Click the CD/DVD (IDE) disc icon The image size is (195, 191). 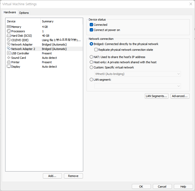click(x=9, y=40)
